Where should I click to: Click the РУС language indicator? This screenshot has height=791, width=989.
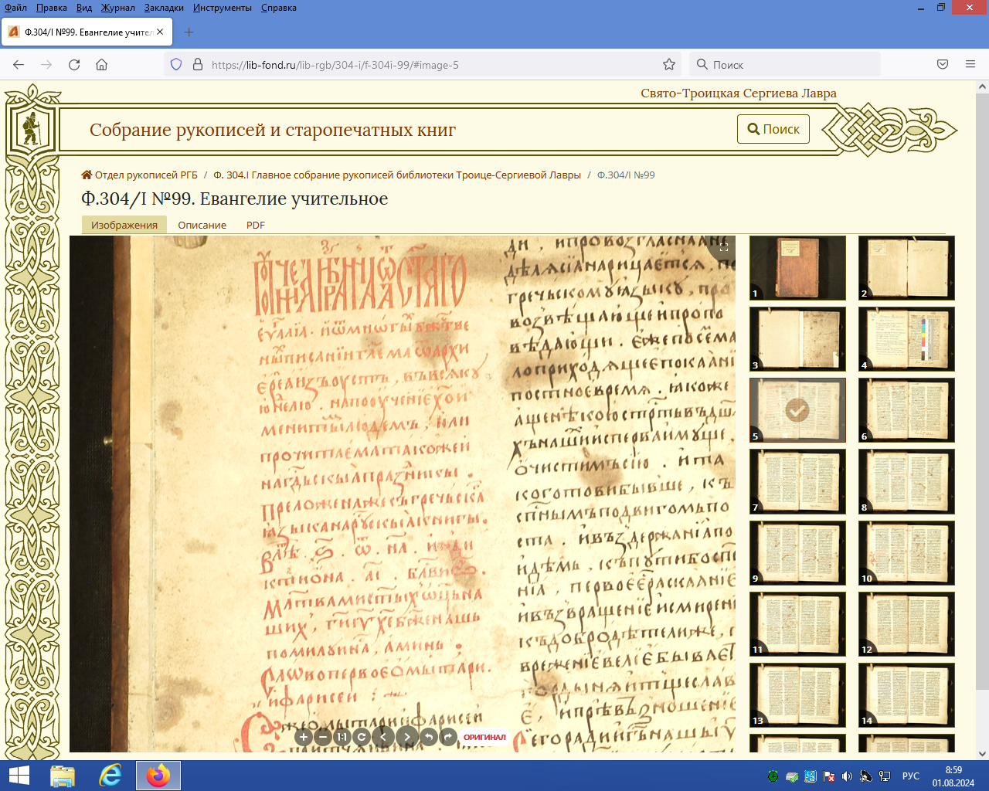(911, 776)
